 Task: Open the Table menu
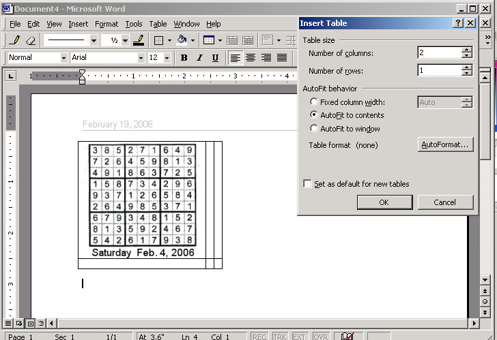tap(158, 24)
